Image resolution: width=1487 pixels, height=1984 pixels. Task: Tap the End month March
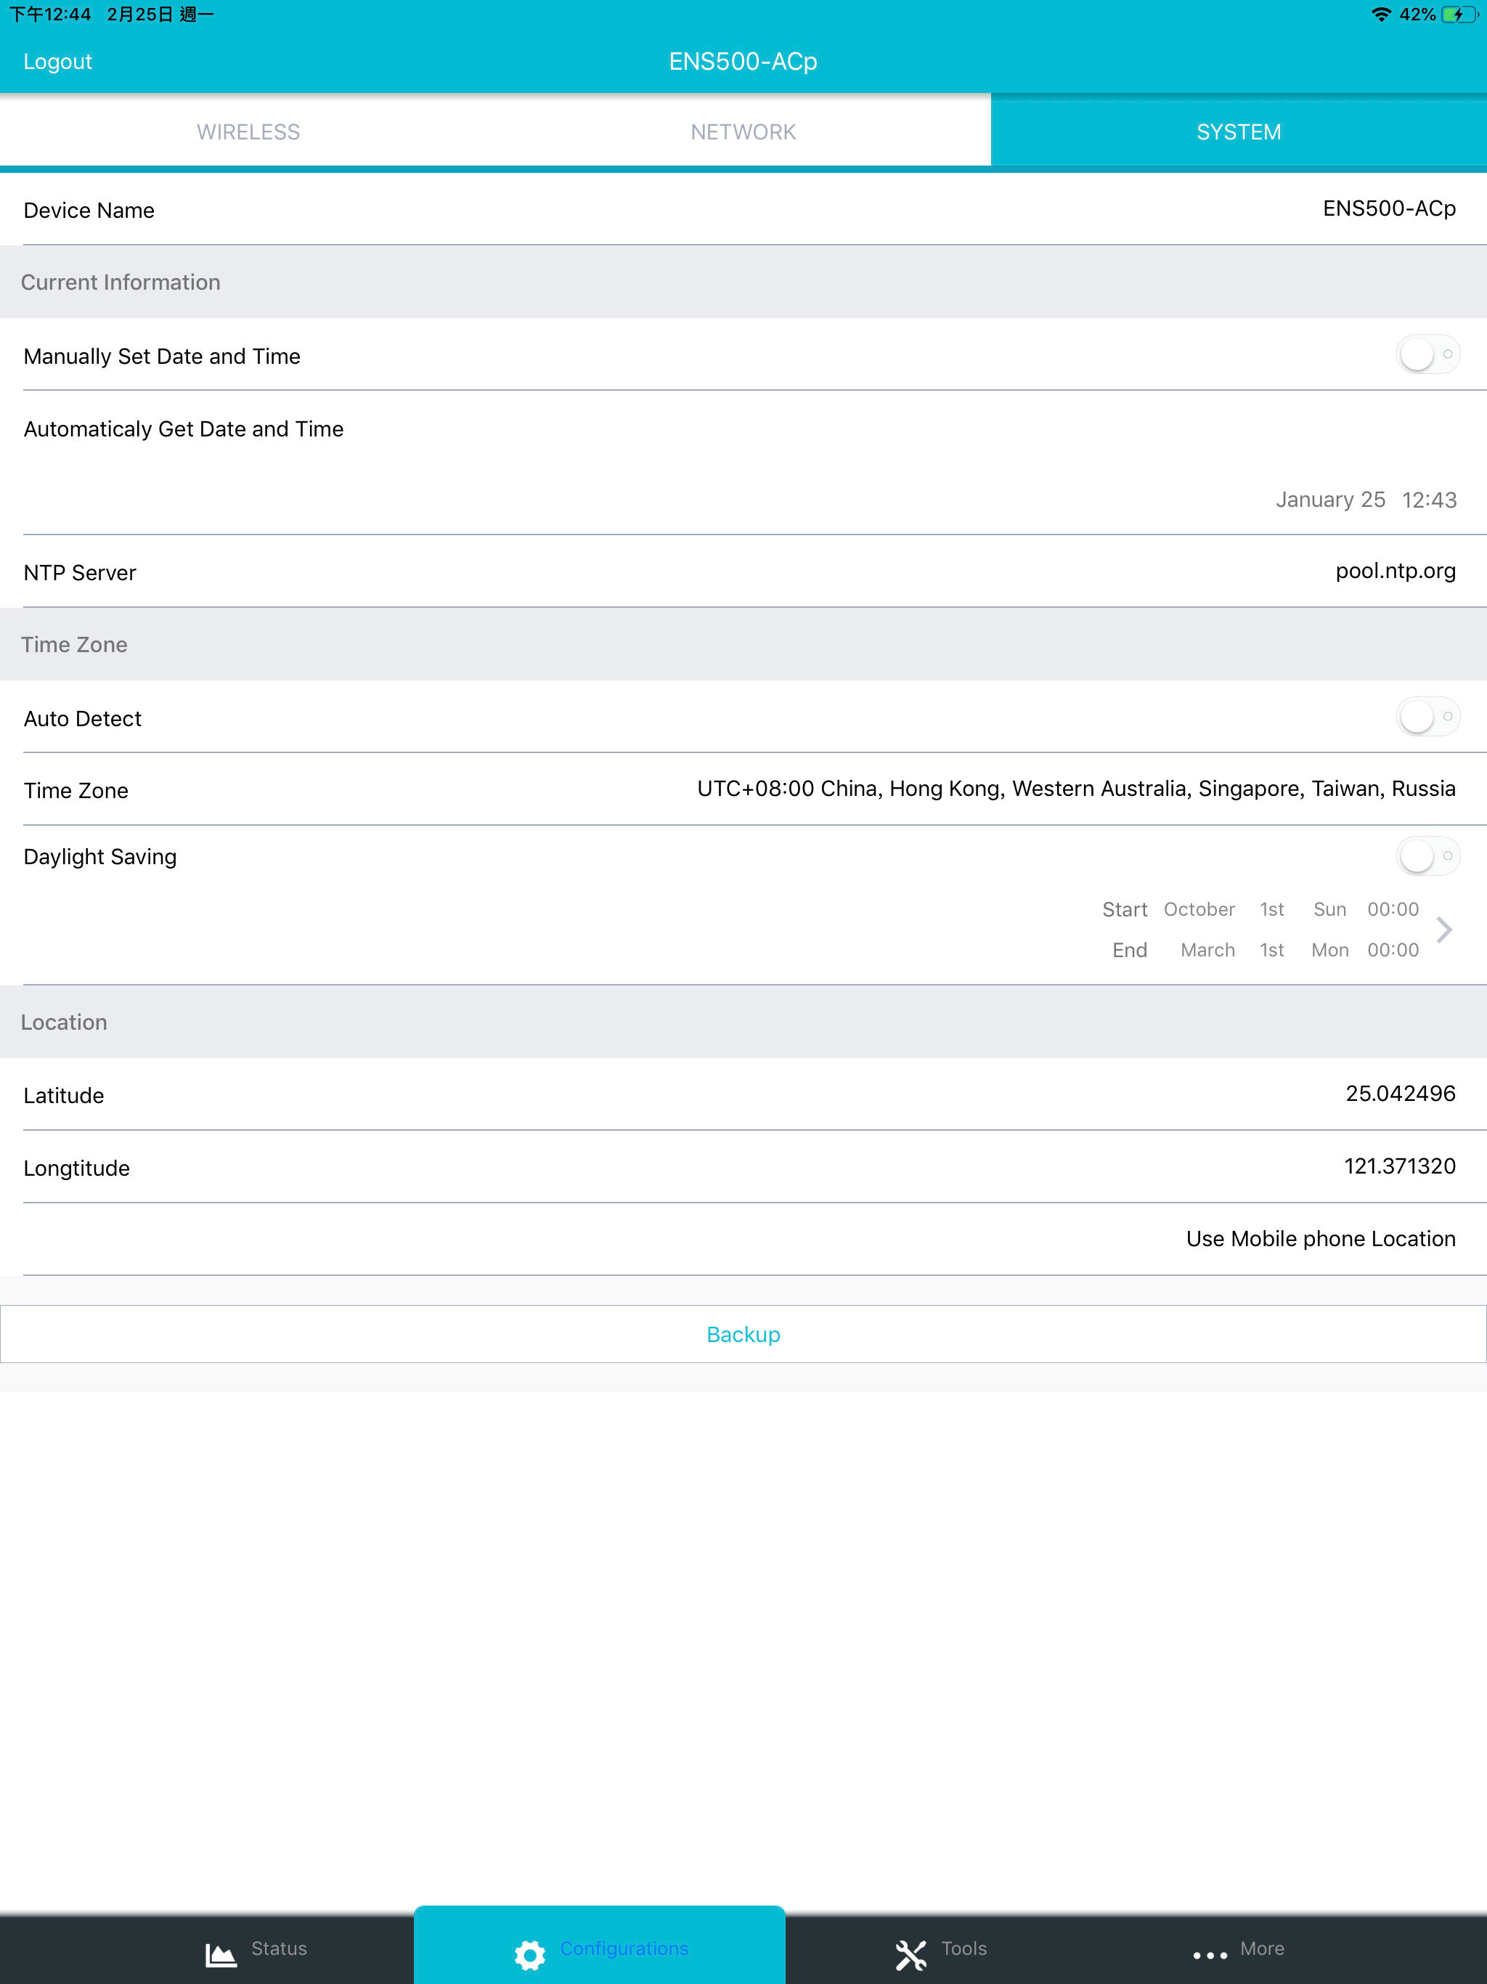[1207, 950]
